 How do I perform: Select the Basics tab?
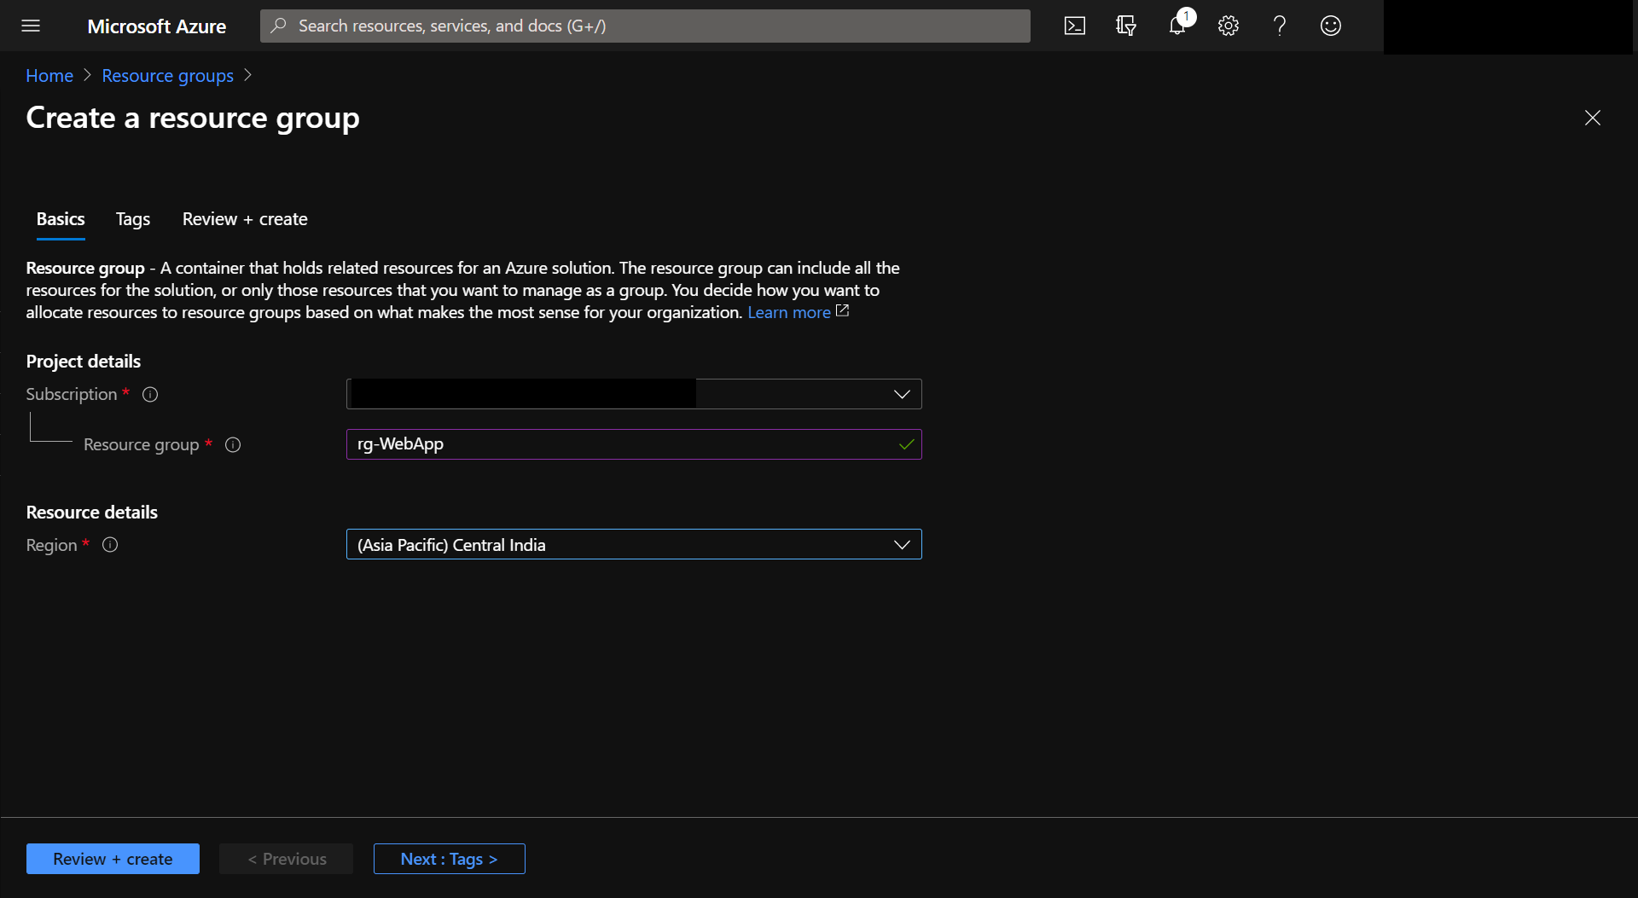point(61,219)
